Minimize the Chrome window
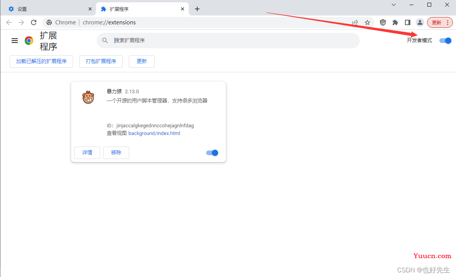This screenshot has width=456, height=277. (411, 5)
